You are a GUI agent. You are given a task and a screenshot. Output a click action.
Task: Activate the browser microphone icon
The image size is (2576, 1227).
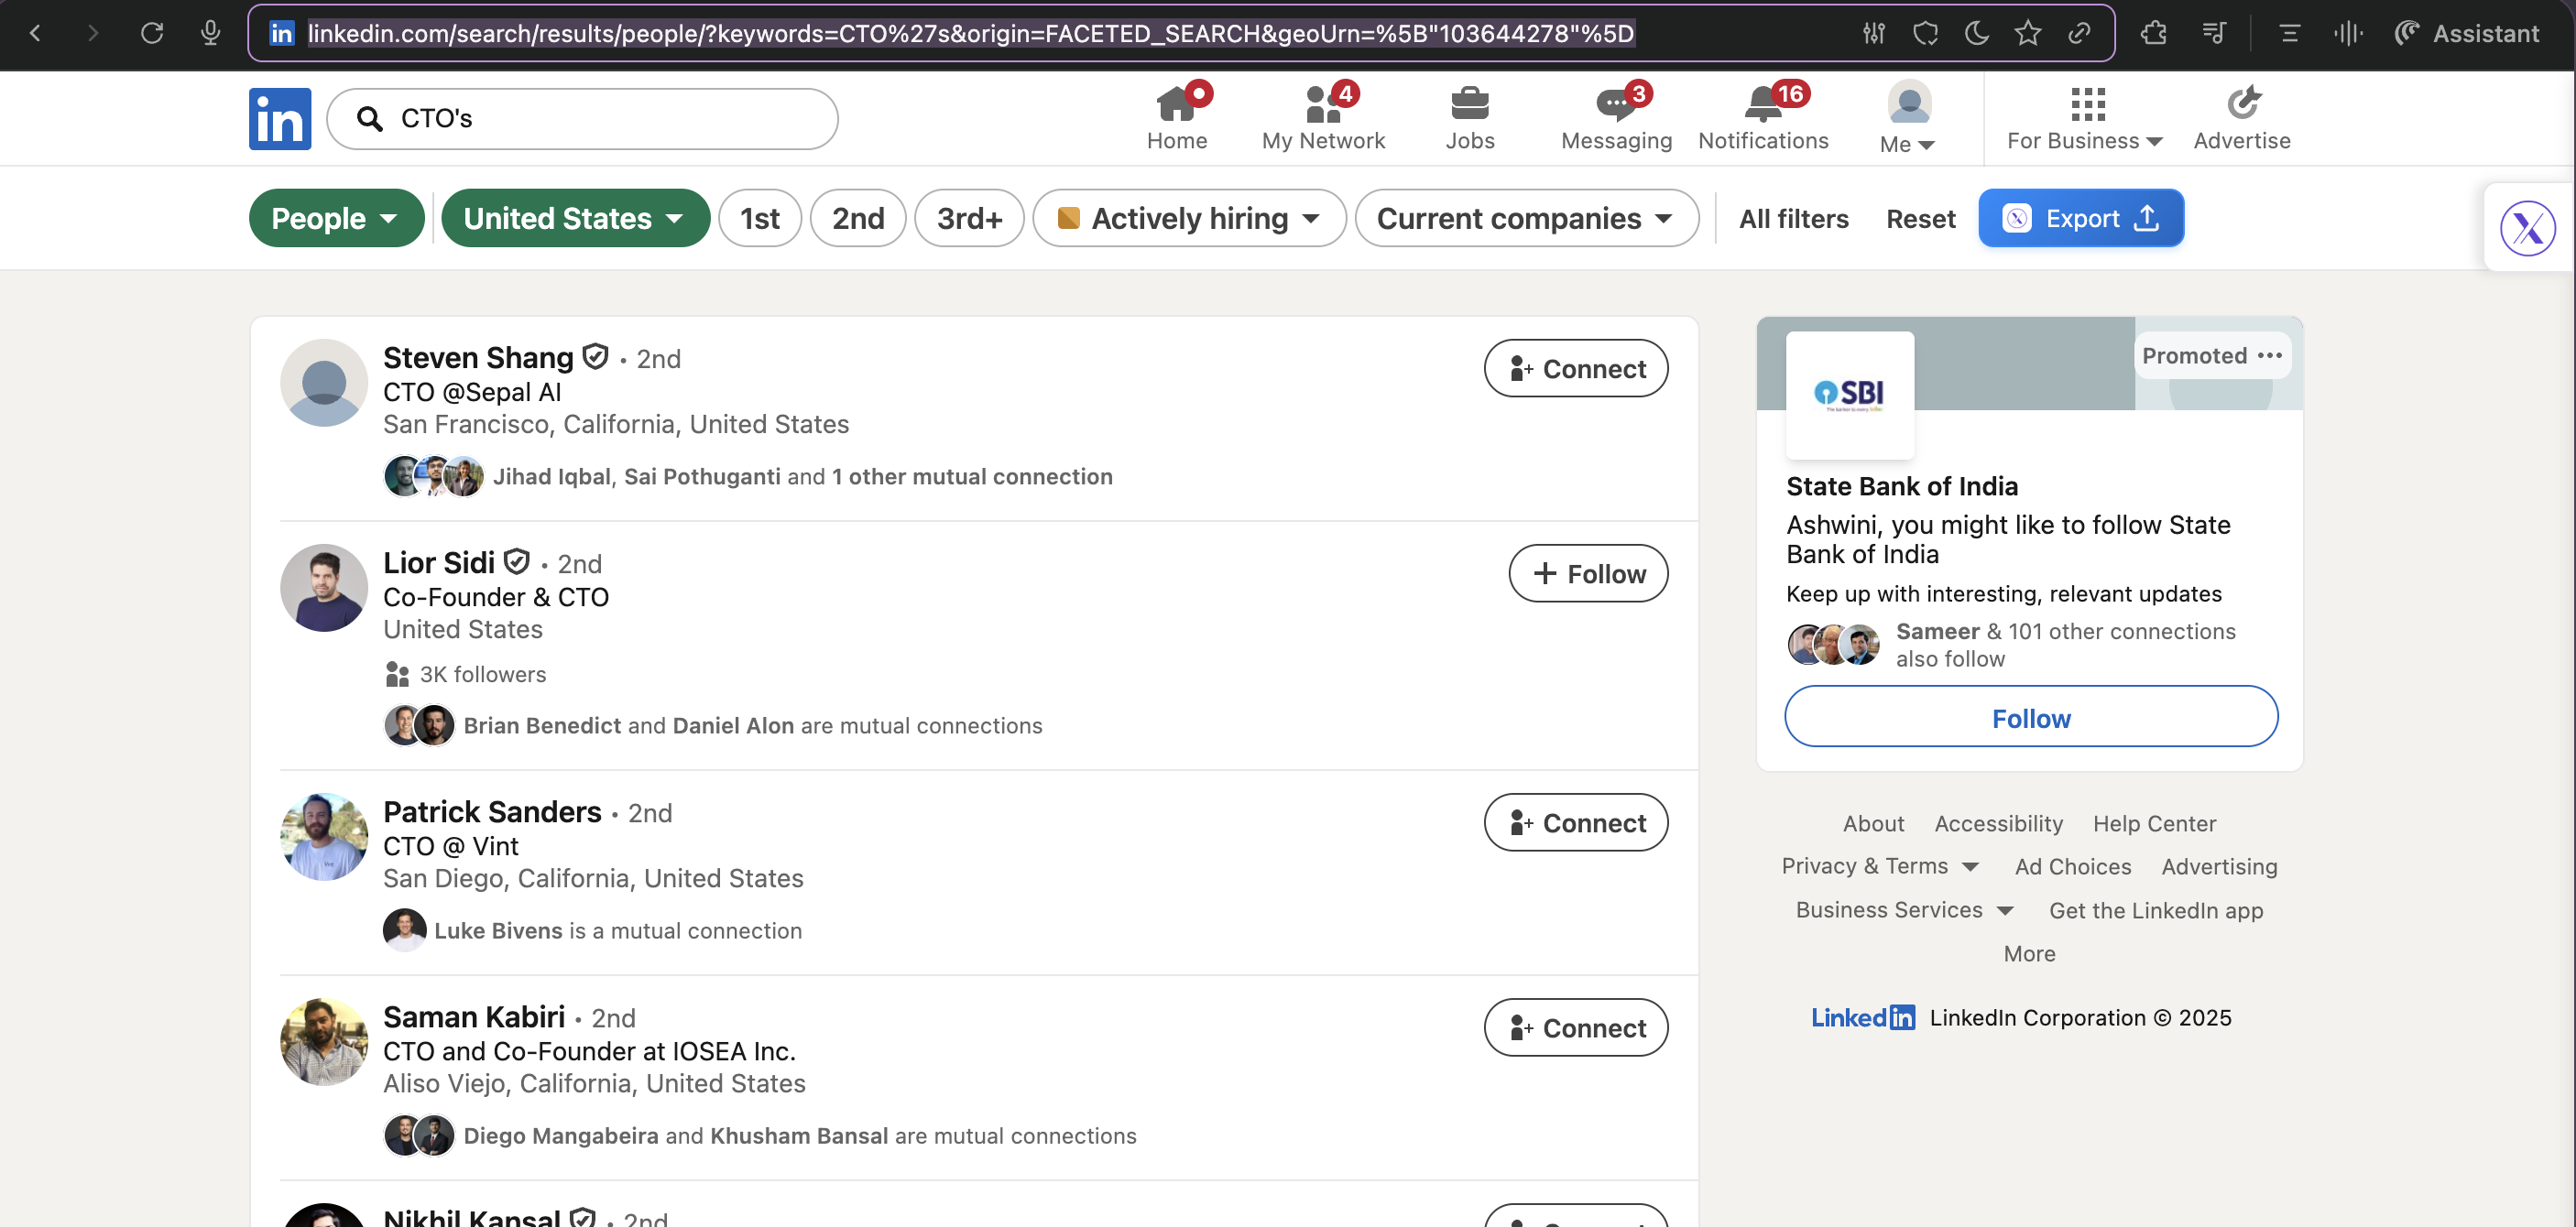point(210,33)
